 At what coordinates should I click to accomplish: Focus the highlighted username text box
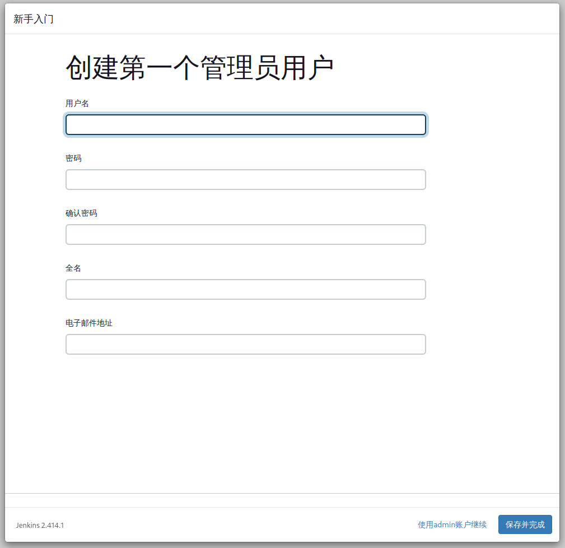[x=245, y=124]
